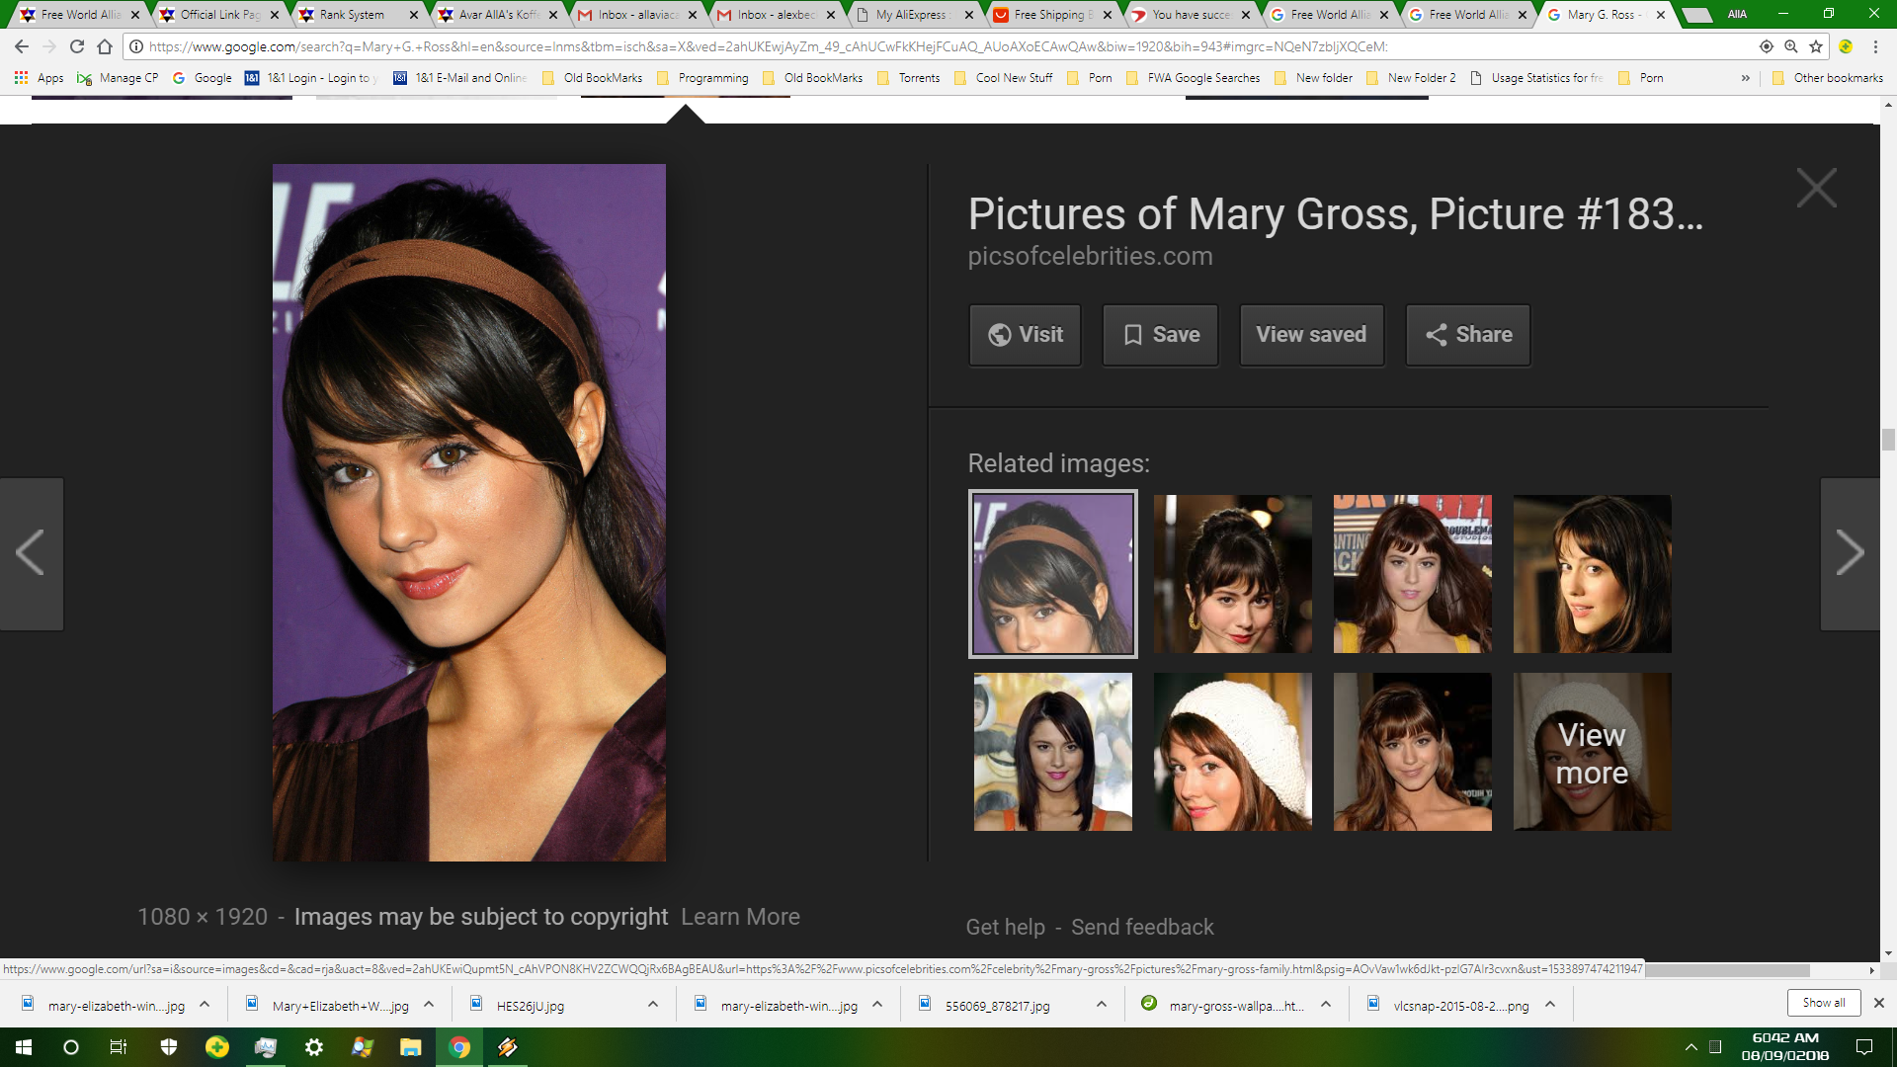The width and height of the screenshot is (1897, 1067).
Task: Open Chrome from Windows taskbar
Action: point(459,1047)
